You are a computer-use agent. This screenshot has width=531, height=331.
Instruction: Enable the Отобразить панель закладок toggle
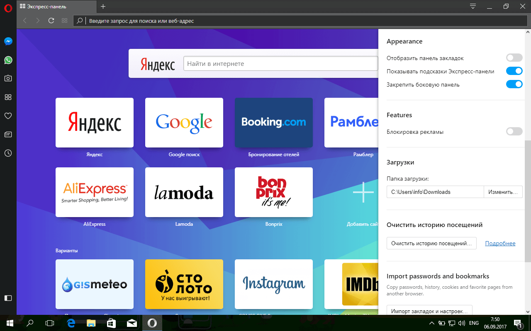514,58
